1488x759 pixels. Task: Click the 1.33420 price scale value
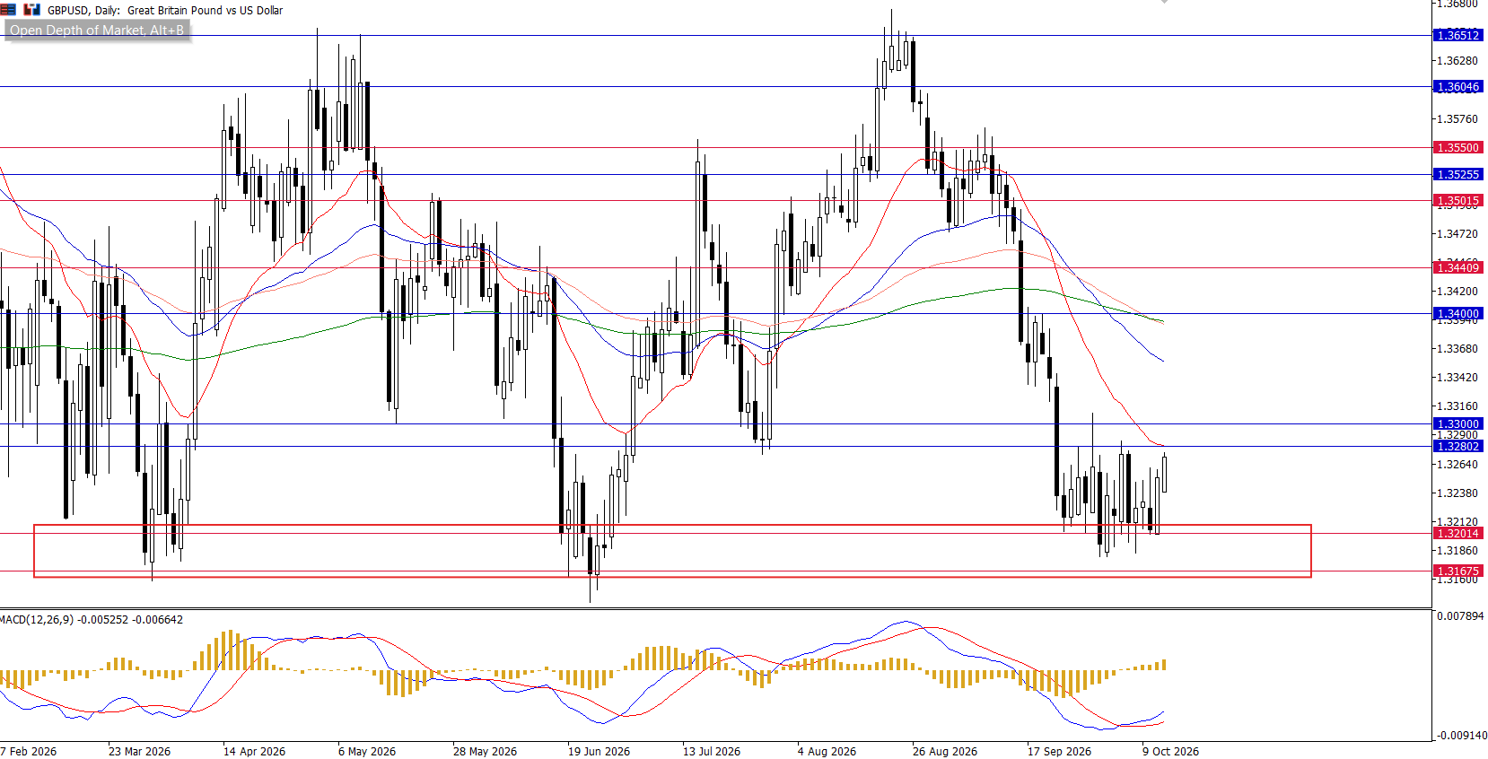pyautogui.click(x=1457, y=378)
